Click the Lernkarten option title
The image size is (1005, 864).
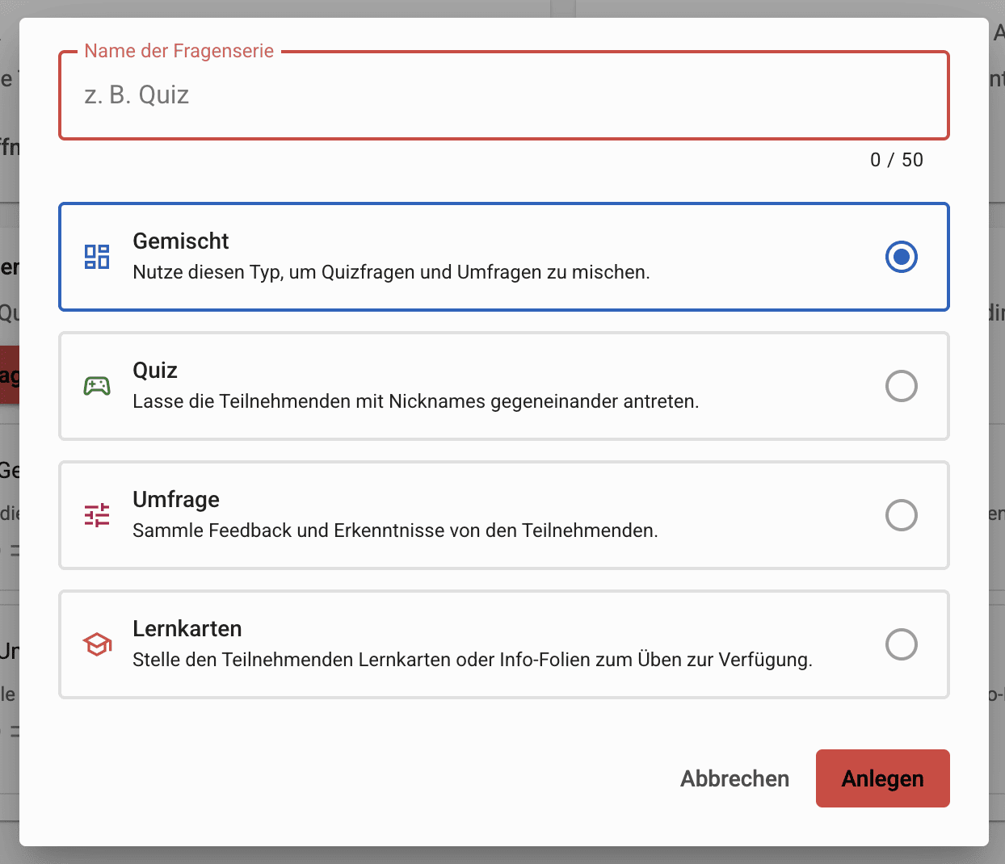(x=187, y=628)
